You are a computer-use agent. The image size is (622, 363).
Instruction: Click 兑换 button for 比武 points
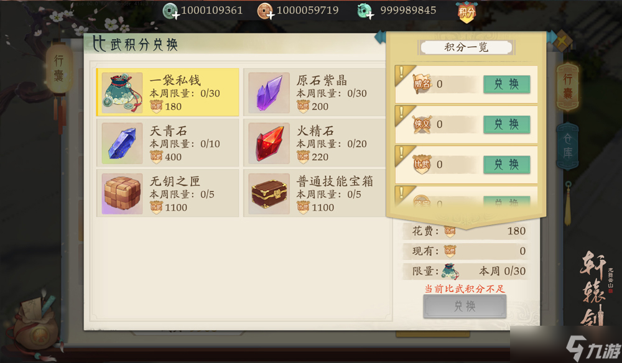pos(506,165)
